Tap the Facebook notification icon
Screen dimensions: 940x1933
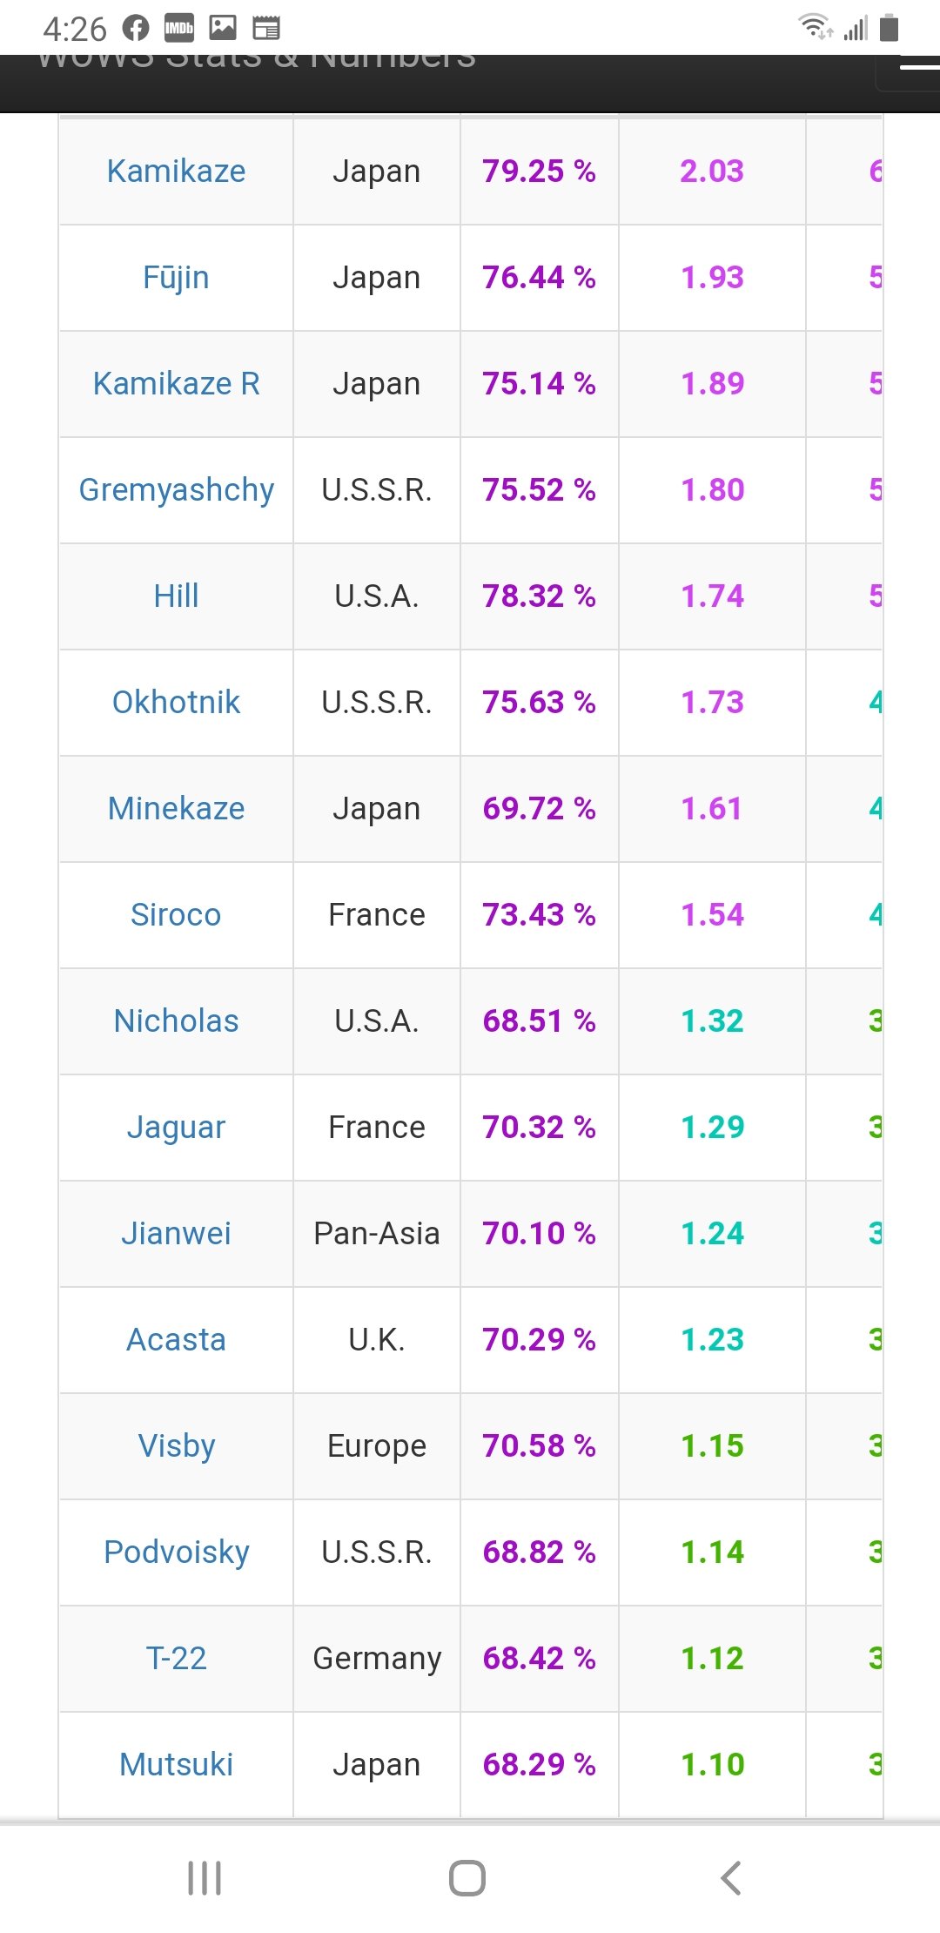(x=136, y=29)
